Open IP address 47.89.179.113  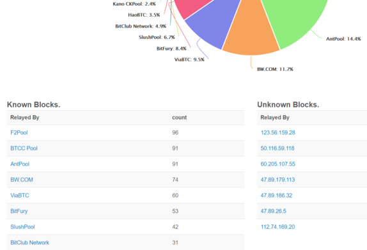277,180
